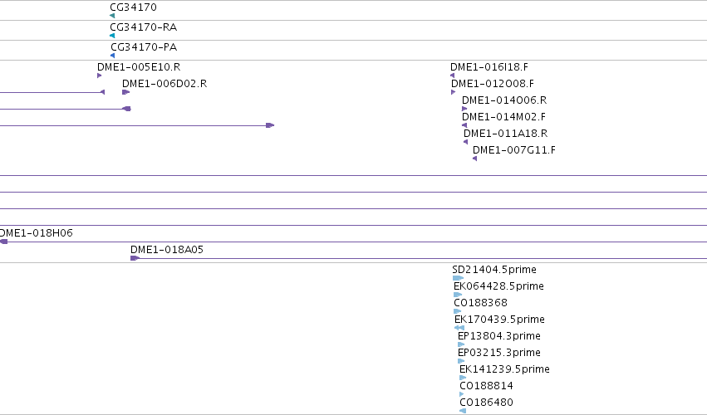The image size is (707, 415).
Task: Click the EK170439.5prime EST label
Action: (x=499, y=320)
